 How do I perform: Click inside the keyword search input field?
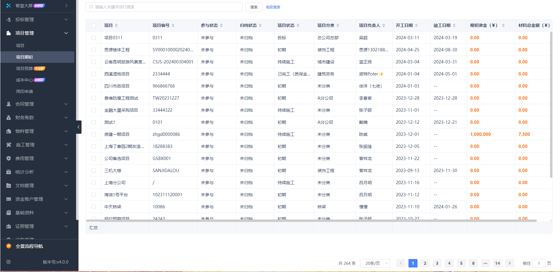164,7
